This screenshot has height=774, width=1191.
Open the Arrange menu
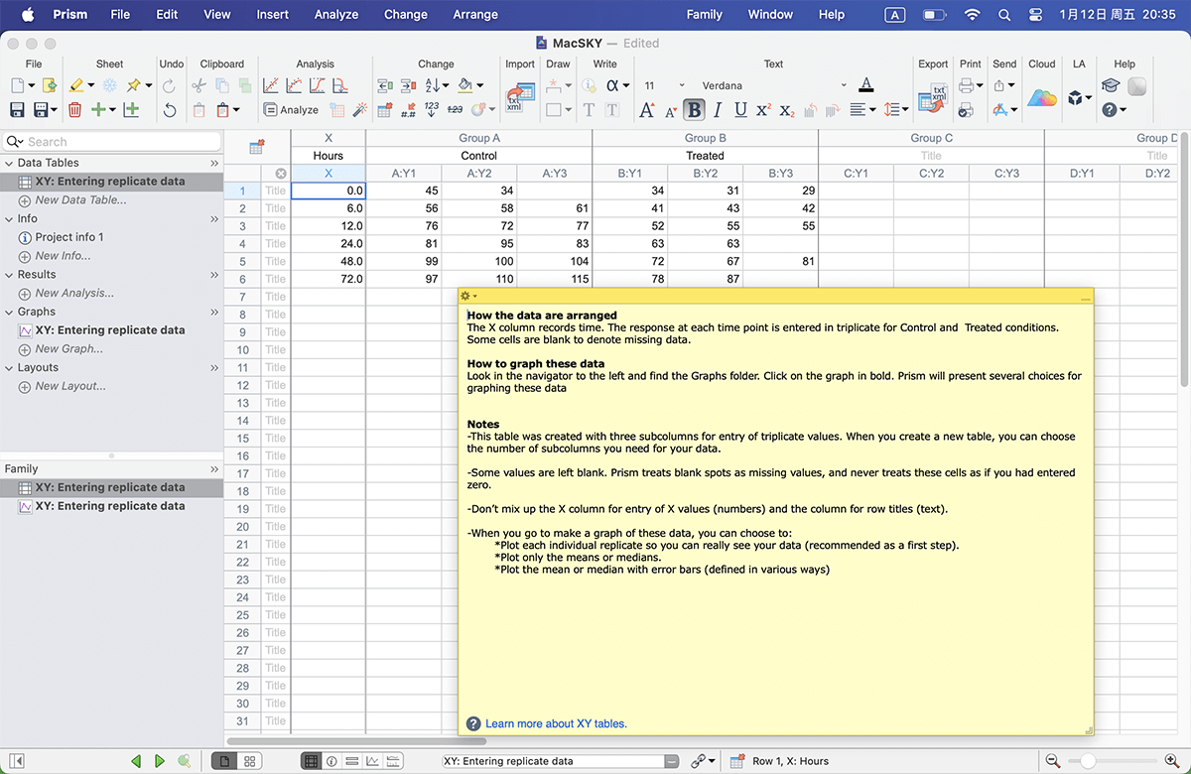[x=475, y=15]
